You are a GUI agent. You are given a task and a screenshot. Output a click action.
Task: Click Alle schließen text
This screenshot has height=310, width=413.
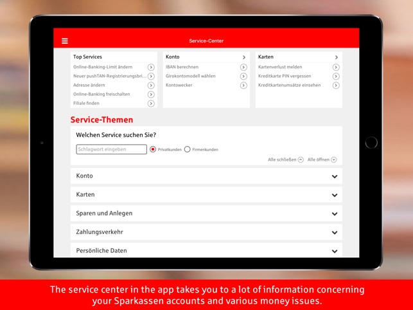tap(282, 160)
